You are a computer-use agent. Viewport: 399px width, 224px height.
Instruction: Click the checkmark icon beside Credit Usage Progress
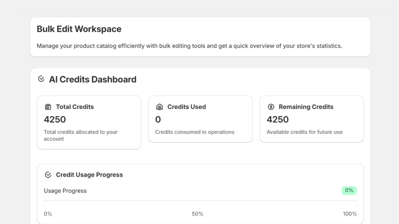click(48, 175)
